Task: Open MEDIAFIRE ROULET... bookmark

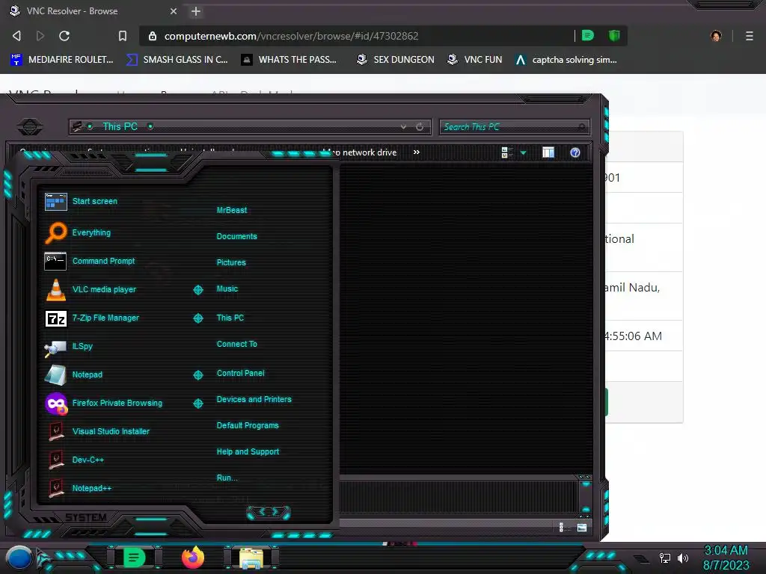Action: coord(62,60)
